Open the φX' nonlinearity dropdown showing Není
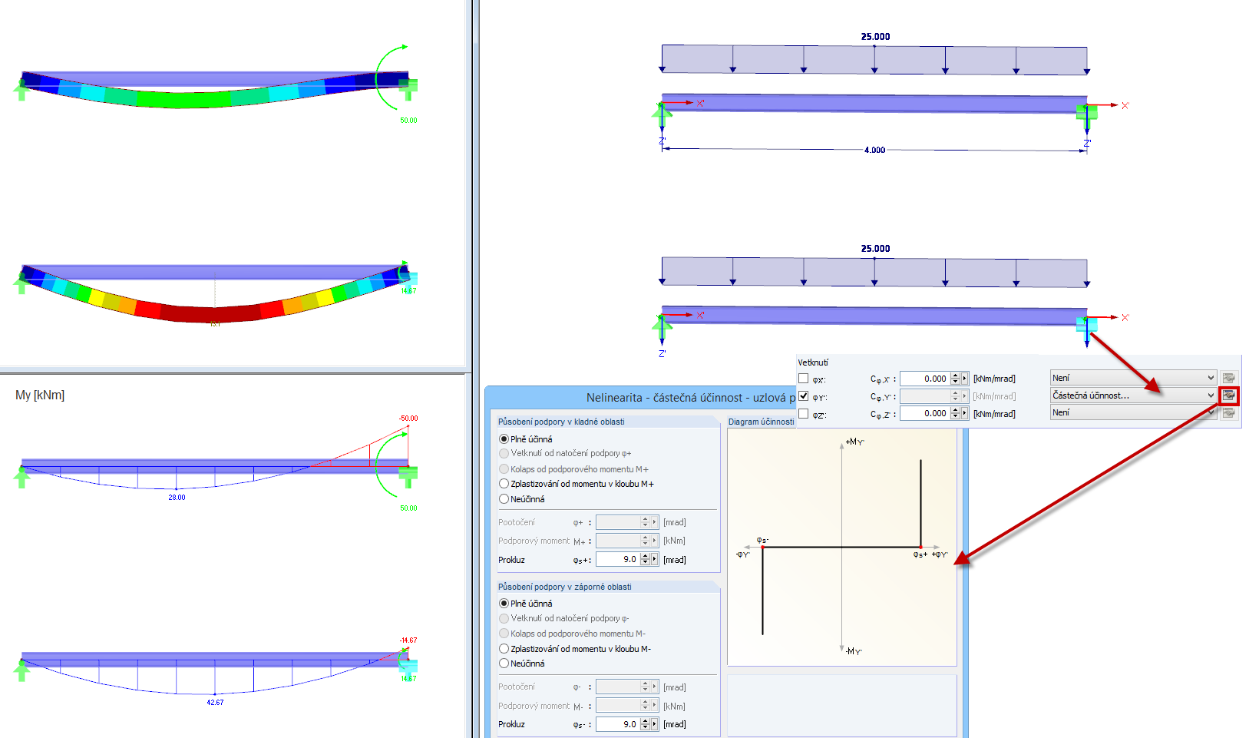The width and height of the screenshot is (1249, 738). tap(1133, 378)
